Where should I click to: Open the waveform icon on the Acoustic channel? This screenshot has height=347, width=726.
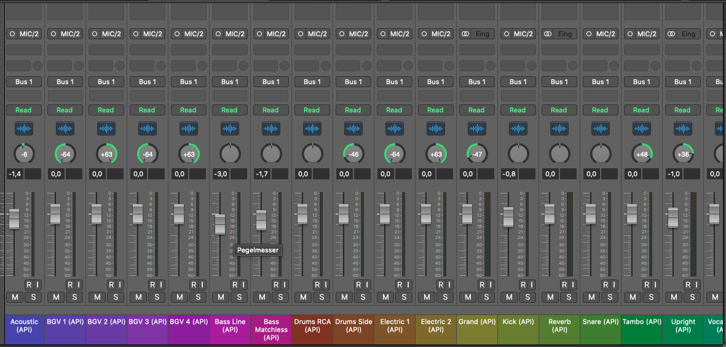pos(24,128)
